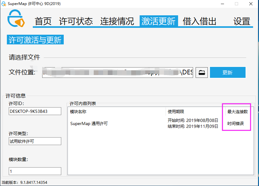Image resolution: width=259 pixels, height=186 pixels.
Task: Click the 许可ID field DESKTOP-9K53B43
Action: (x=35, y=111)
